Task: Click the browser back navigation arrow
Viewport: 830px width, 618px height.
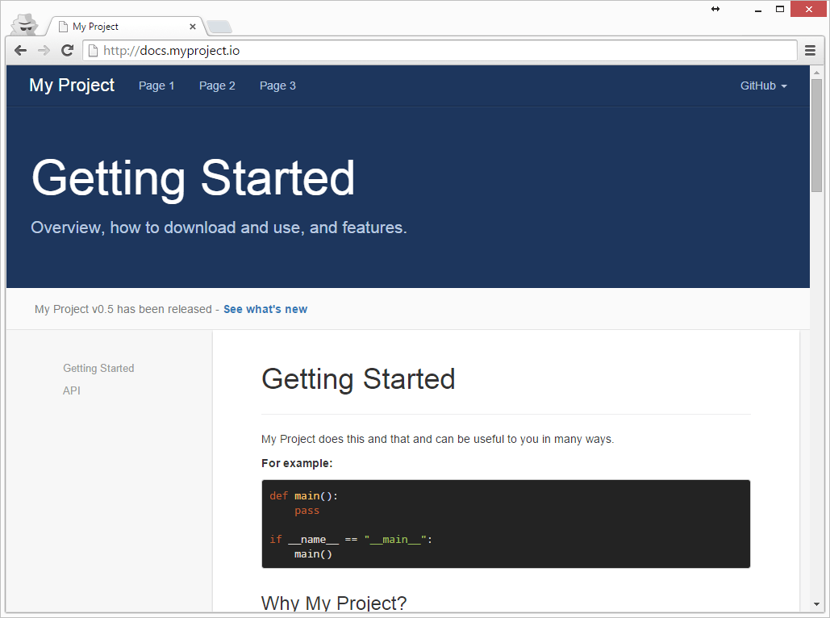Action: tap(19, 50)
